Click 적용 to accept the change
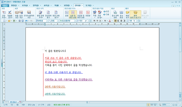Viewport: 182px width, 107px height. click(95, 14)
